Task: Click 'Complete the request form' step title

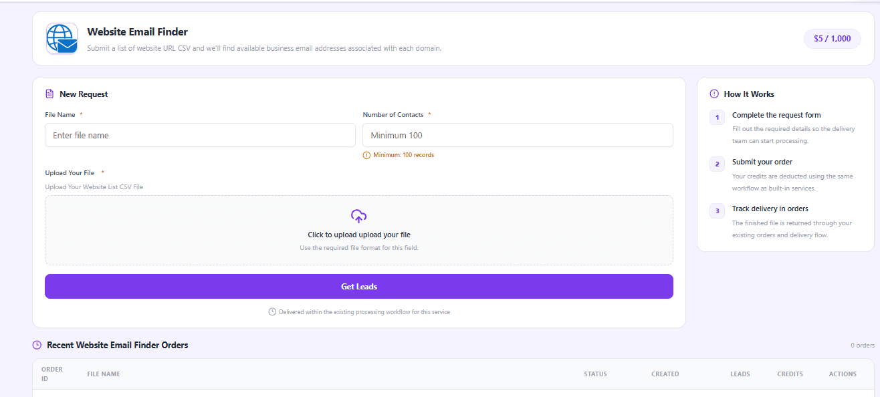Action: tap(776, 115)
